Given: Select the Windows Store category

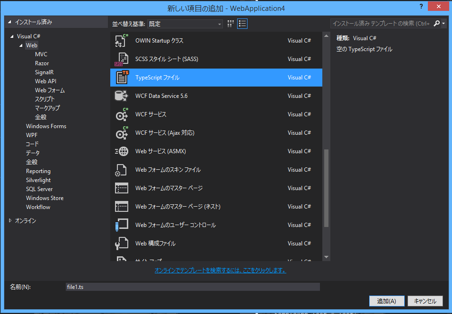Looking at the screenshot, I should (44, 198).
